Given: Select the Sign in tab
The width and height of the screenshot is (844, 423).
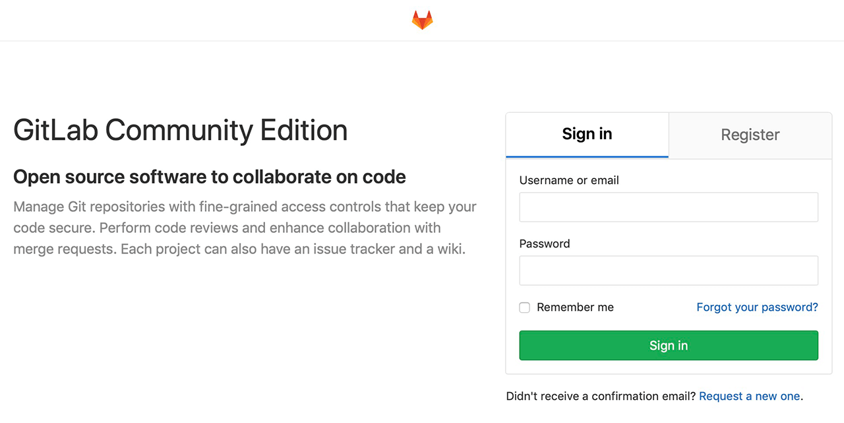Looking at the screenshot, I should (x=587, y=135).
